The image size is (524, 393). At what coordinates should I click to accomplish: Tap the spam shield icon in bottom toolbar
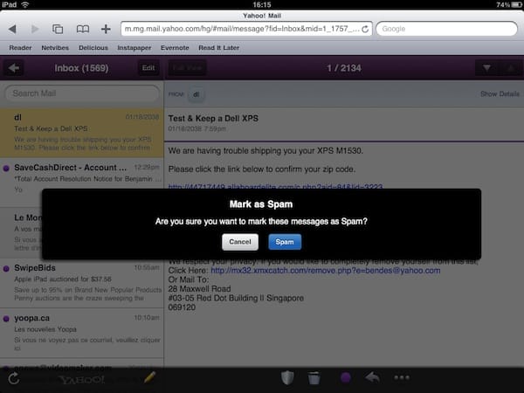pos(287,378)
